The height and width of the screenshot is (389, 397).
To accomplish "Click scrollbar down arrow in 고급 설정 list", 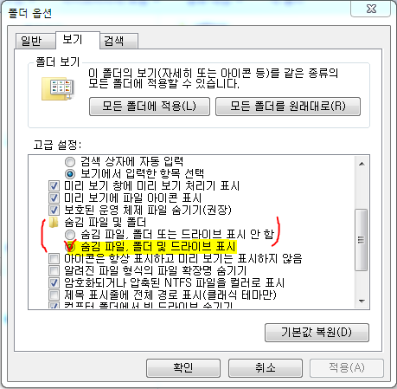I will [362, 301].
